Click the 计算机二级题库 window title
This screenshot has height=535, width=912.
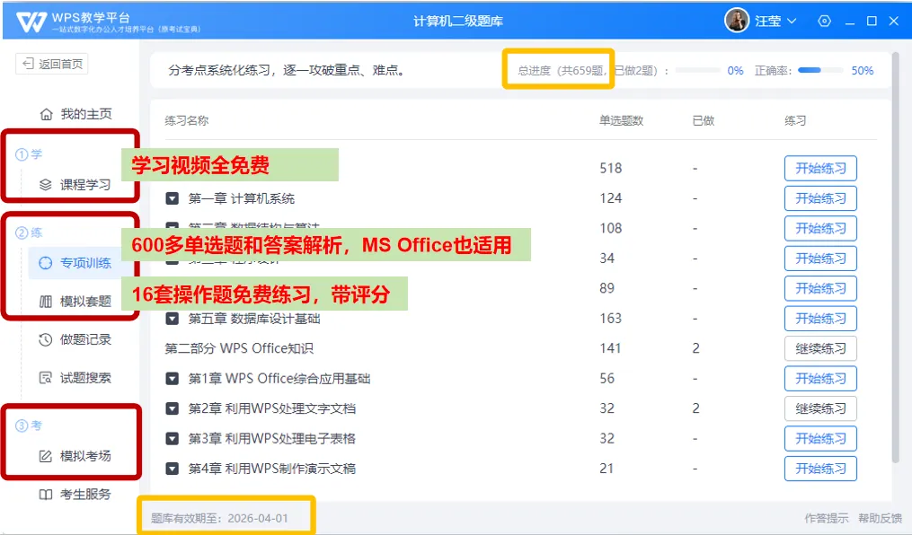click(x=457, y=22)
